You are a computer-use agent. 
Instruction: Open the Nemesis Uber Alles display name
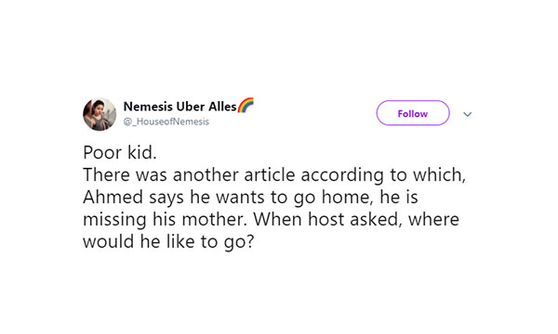[180, 106]
